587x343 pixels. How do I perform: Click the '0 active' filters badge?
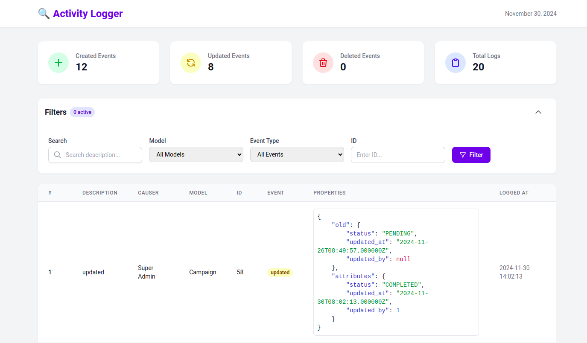click(82, 112)
